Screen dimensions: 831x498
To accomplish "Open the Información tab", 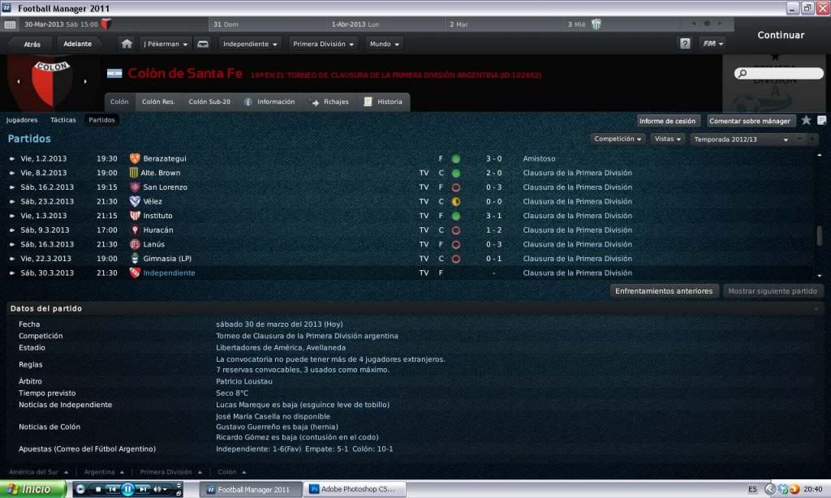I will (x=269, y=101).
